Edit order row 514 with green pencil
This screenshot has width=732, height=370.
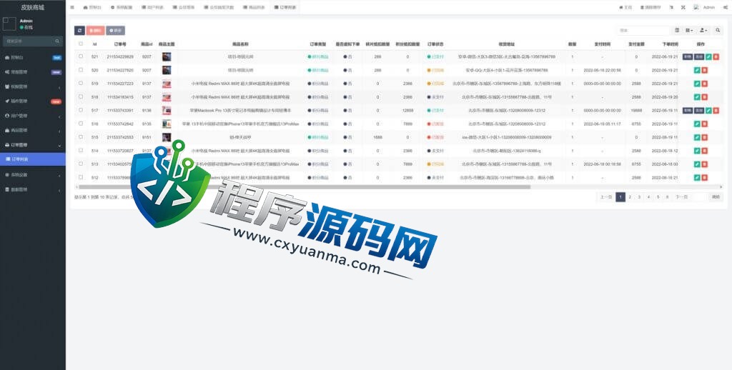(x=697, y=151)
